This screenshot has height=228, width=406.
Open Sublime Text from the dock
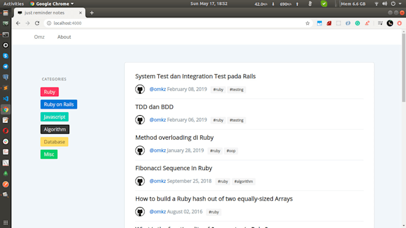(x=5, y=88)
